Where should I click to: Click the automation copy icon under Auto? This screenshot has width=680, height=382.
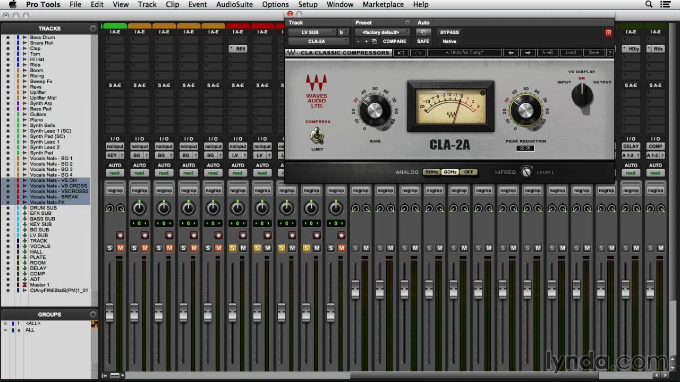(423, 32)
